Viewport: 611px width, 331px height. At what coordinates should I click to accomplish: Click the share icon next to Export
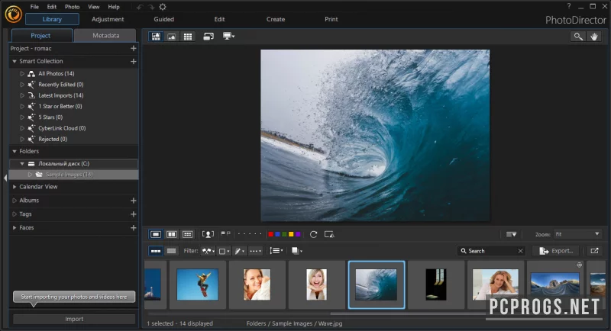594,251
